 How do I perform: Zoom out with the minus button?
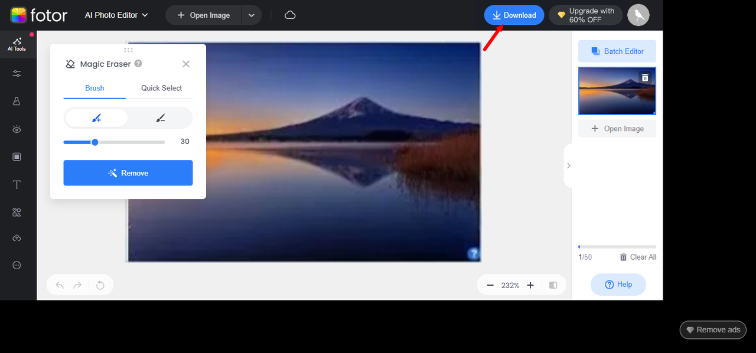[490, 285]
